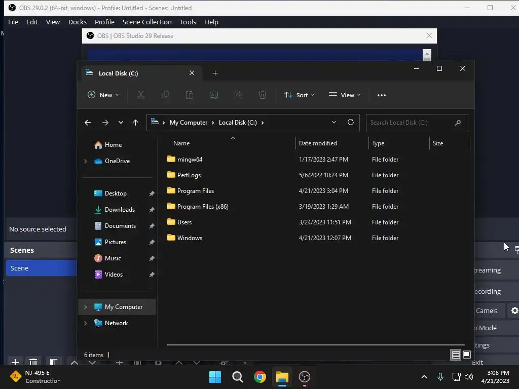Screen dimensions: 519x389
Task: Open the OBS File menu
Action: tap(13, 22)
